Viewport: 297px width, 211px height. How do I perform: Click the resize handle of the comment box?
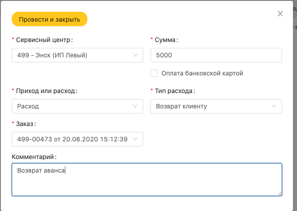[279, 193]
